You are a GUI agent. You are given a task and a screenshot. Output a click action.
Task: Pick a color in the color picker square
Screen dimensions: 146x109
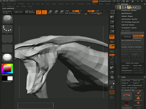coord(7,68)
